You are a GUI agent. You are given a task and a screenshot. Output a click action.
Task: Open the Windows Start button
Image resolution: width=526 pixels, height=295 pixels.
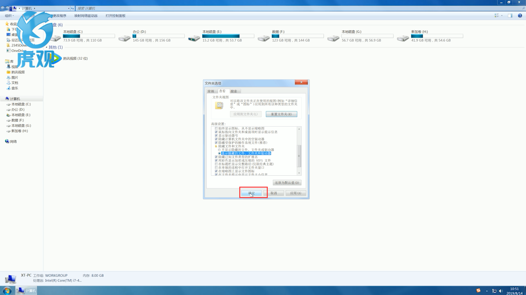7,291
